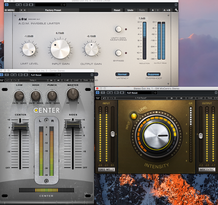Click the Waves logo in MixCentric toolbar
This screenshot has width=218, height=205.
98,98
